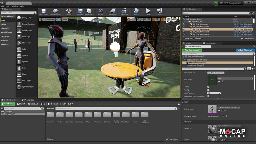Uncheck the Looping checkbox

tap(208, 86)
